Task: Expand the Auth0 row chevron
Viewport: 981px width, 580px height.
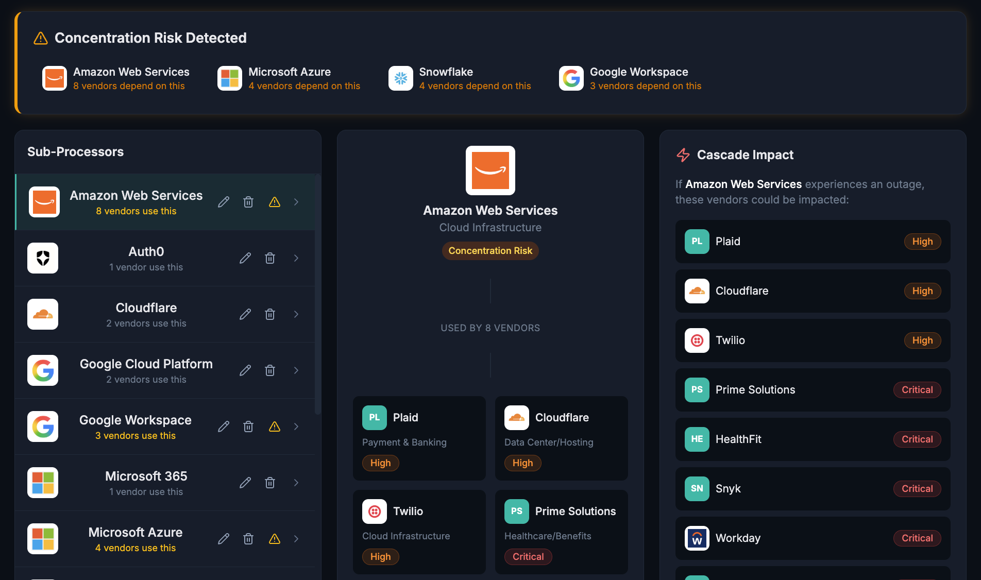Action: tap(296, 258)
